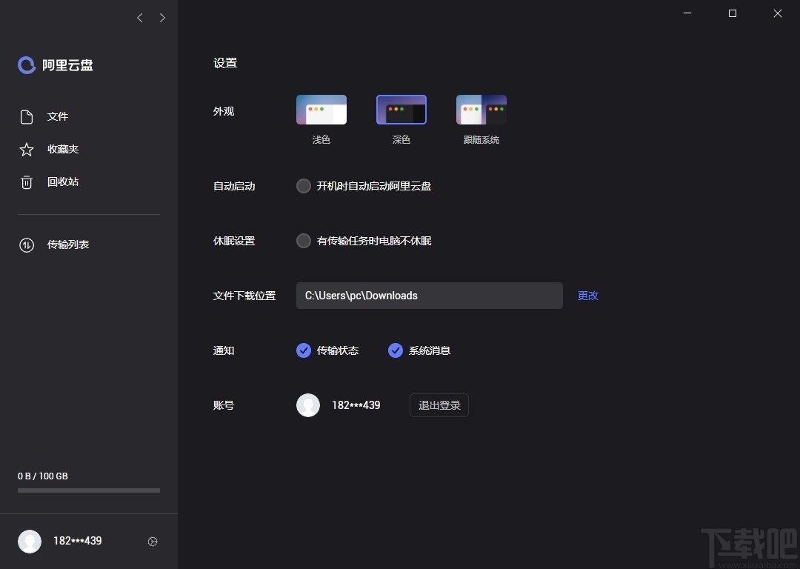Click the 0 B / 100 GB storage text
The image size is (800, 569).
43,476
